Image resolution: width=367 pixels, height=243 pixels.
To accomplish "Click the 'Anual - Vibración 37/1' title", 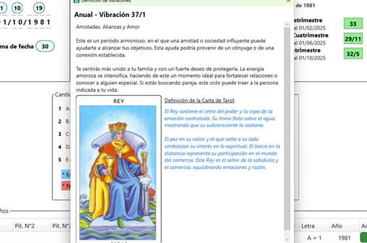I will click(110, 14).
